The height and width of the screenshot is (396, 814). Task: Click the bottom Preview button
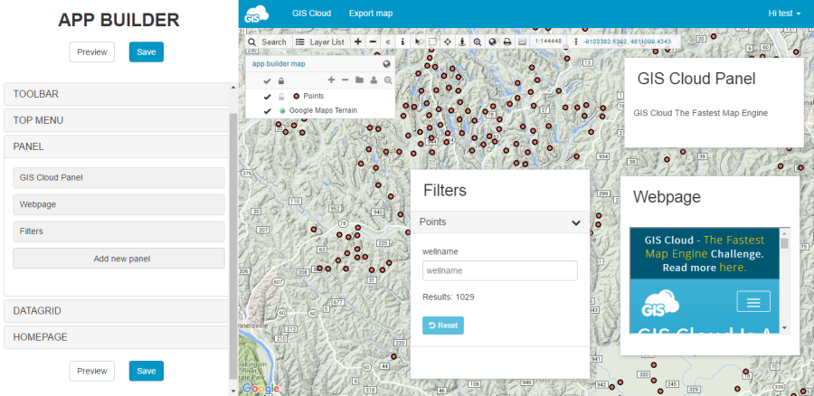[92, 371]
